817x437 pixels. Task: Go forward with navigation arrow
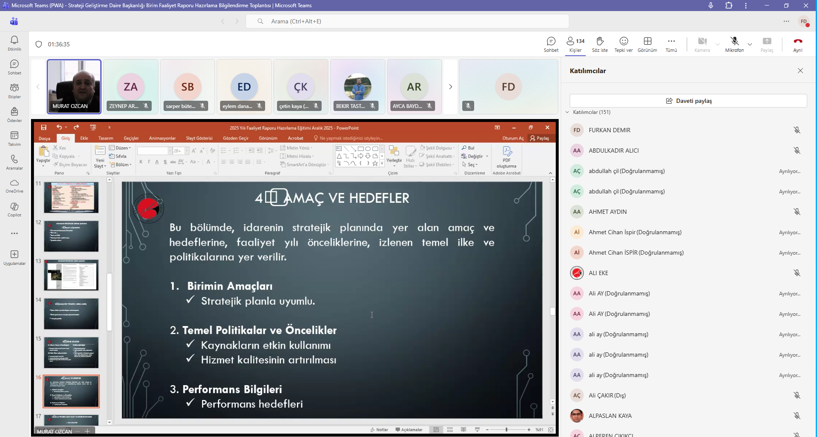click(237, 21)
